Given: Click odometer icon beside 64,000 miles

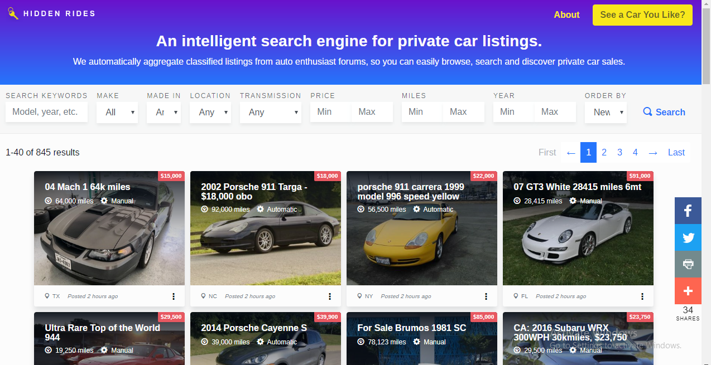Looking at the screenshot, I should pyautogui.click(x=49, y=201).
